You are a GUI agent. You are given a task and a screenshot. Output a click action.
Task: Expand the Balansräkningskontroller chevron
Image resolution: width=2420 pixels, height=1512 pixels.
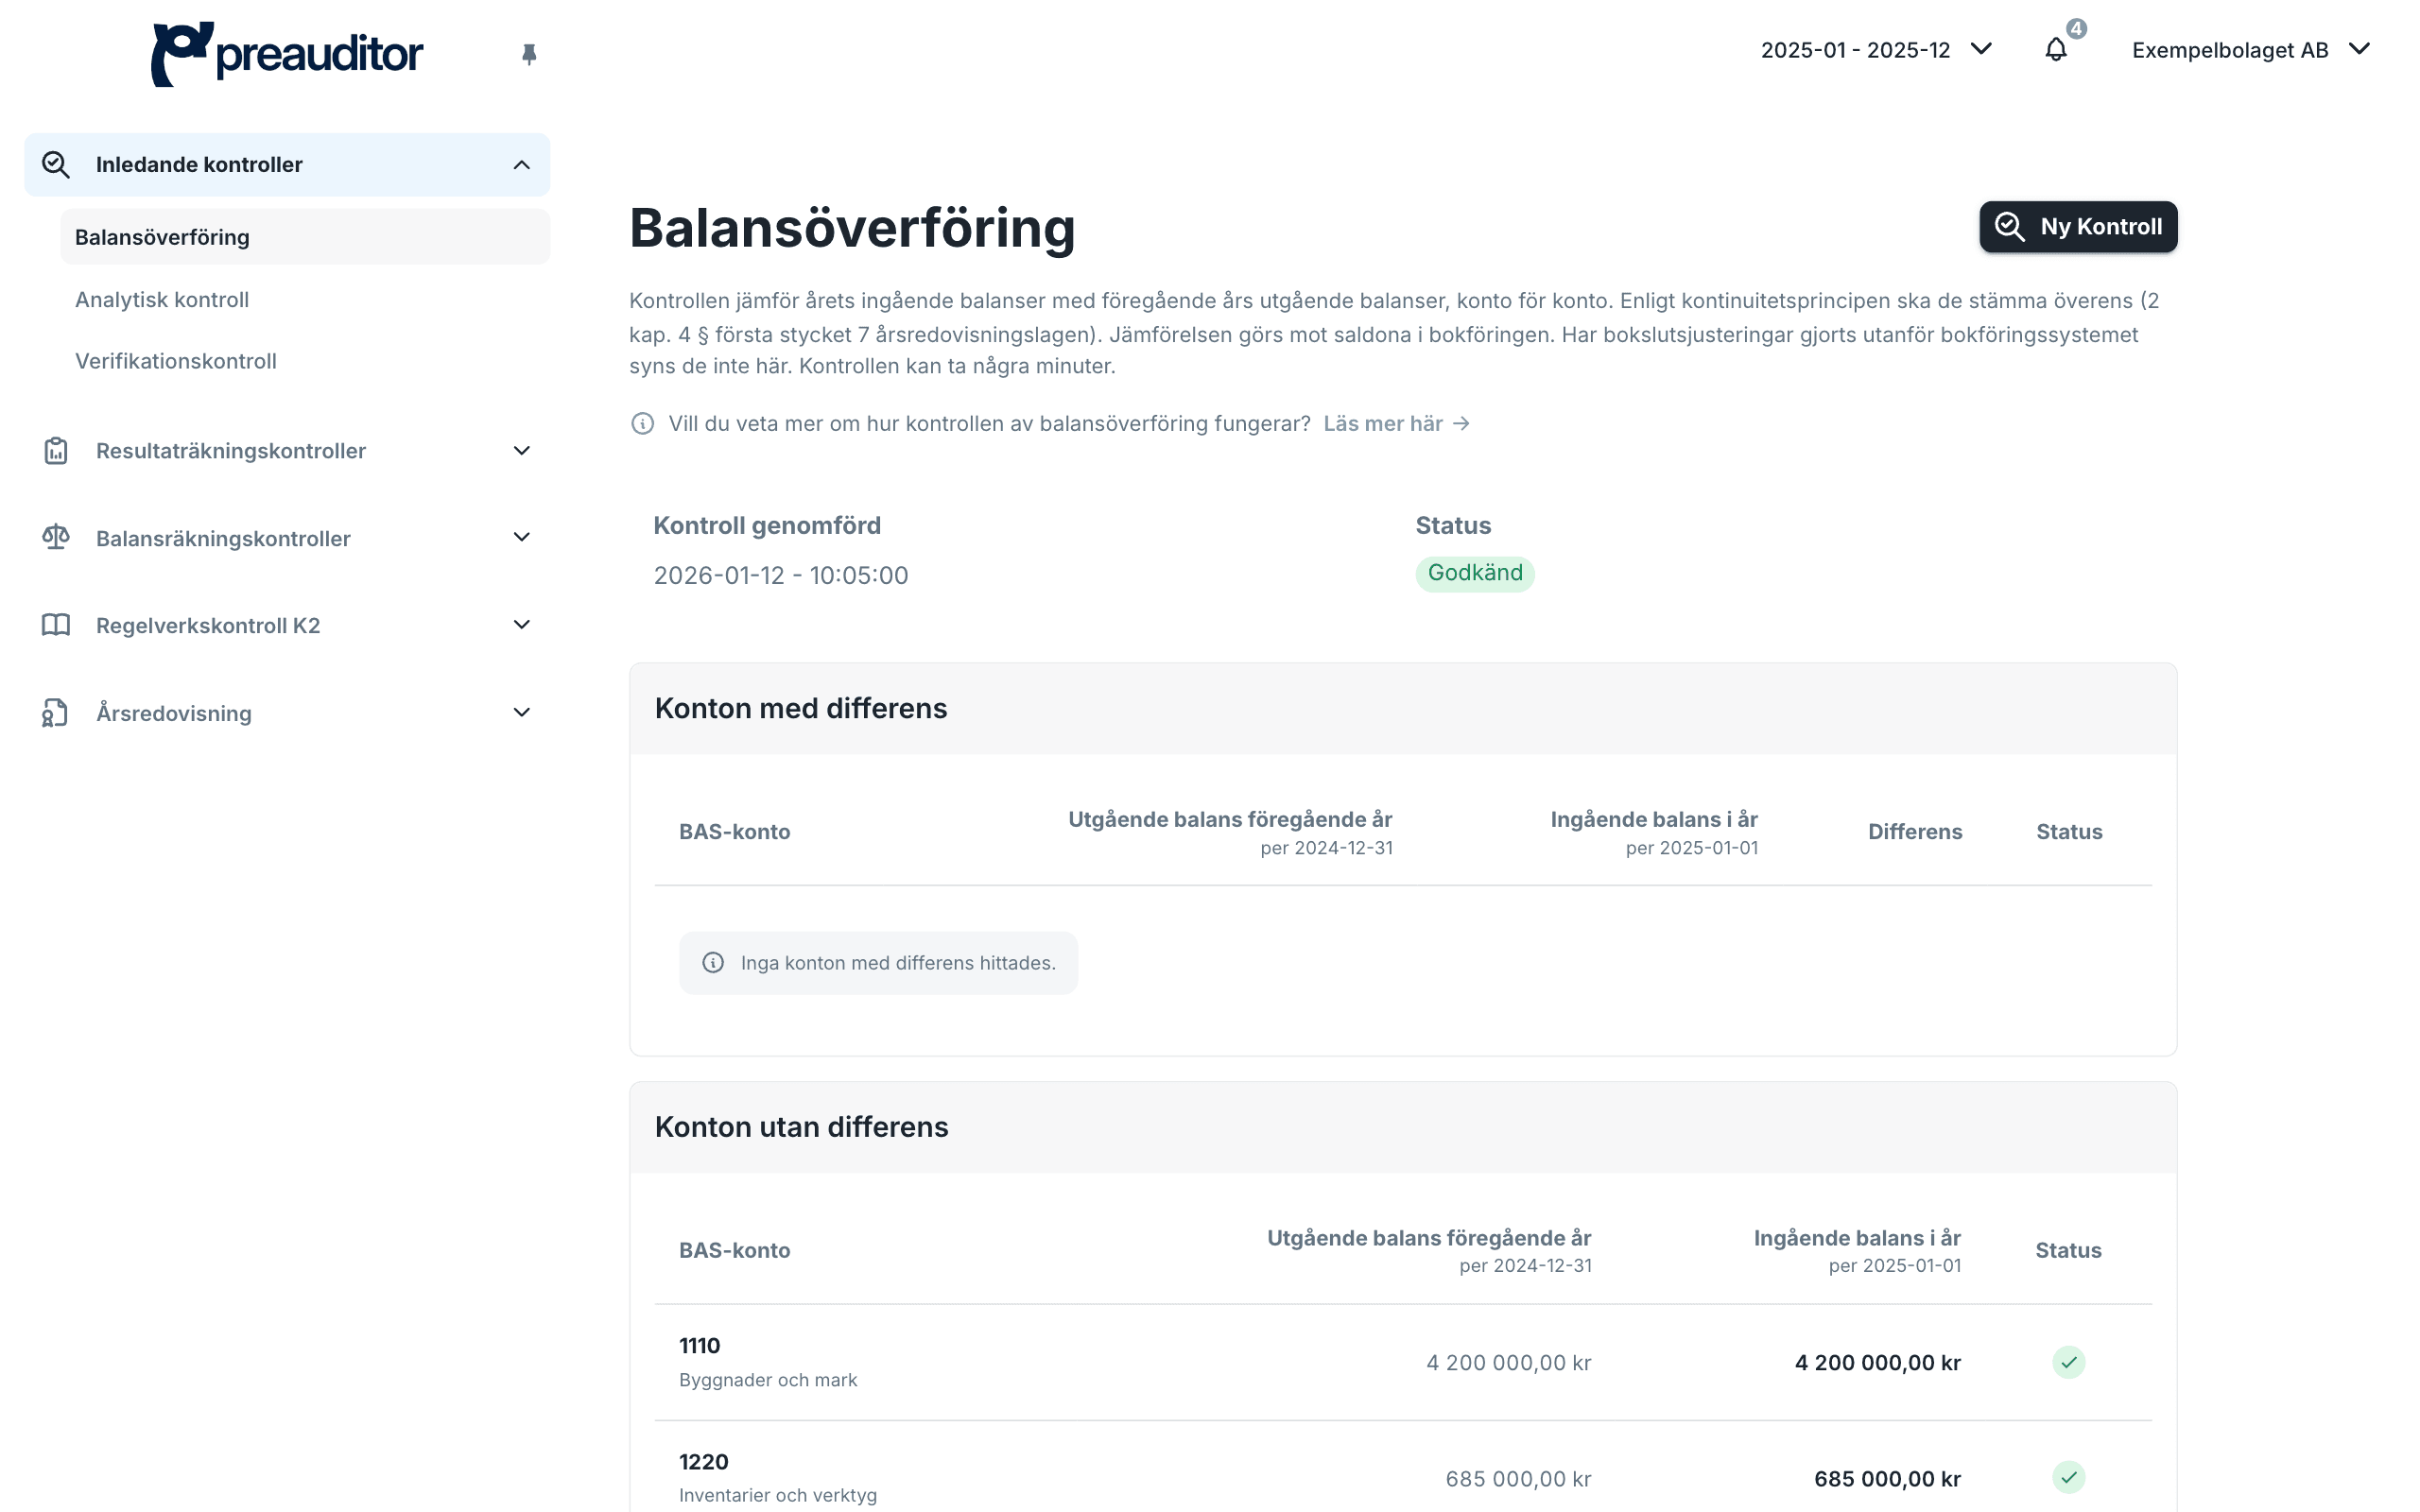[x=521, y=538]
